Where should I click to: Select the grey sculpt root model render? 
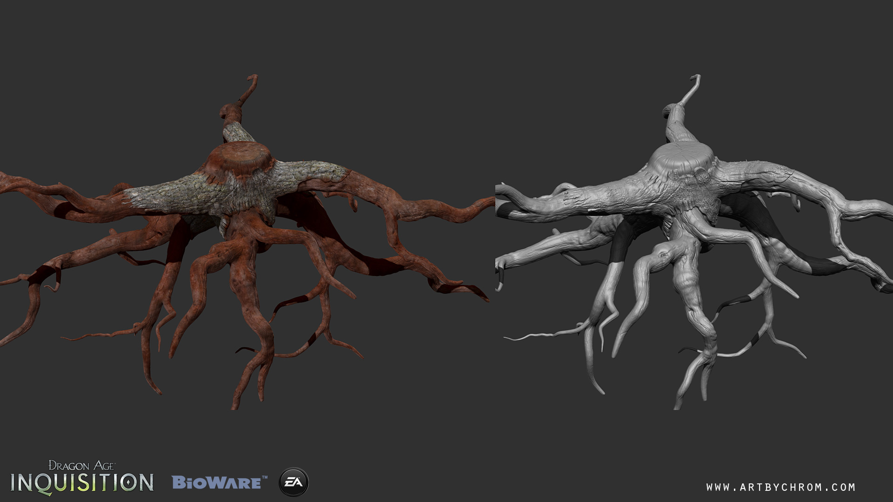point(694,242)
